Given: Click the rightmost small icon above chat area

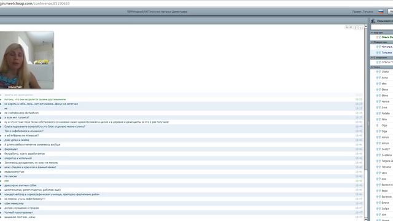Looking at the screenshot, I should click(361, 28).
